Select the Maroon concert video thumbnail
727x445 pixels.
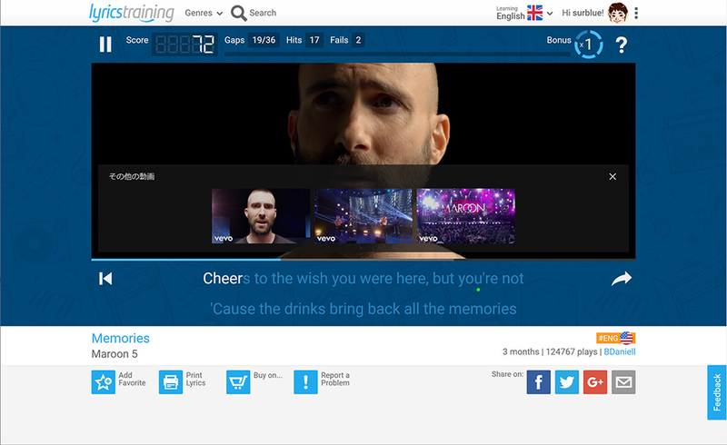point(465,215)
